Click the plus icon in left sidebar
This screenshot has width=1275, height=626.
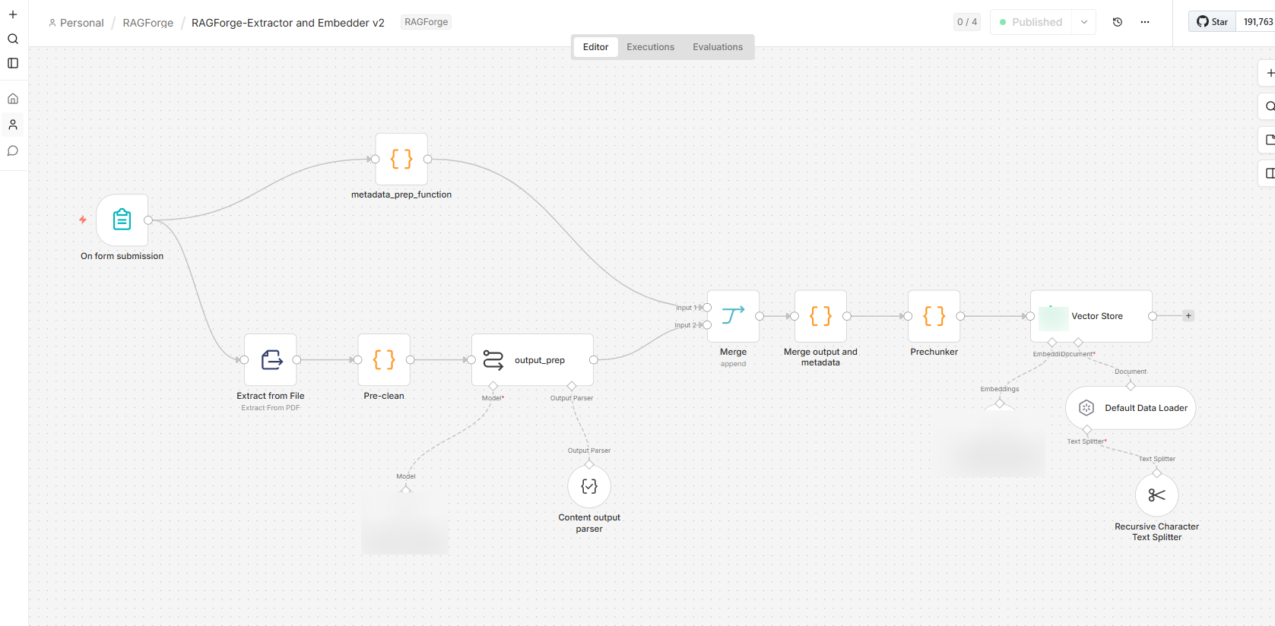pos(13,14)
